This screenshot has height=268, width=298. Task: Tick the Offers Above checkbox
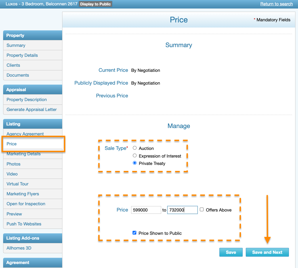202,210
